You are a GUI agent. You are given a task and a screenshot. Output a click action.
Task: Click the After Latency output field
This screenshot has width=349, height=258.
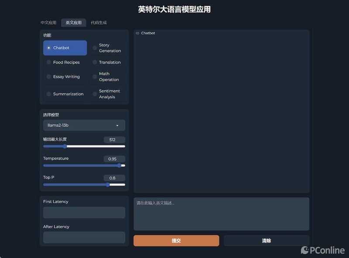coord(84,237)
